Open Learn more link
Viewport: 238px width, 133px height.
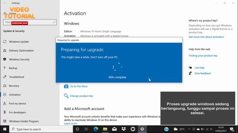pos(71,123)
